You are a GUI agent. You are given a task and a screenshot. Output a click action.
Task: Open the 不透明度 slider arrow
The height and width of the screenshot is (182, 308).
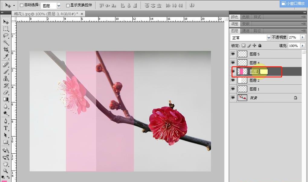pos(302,37)
